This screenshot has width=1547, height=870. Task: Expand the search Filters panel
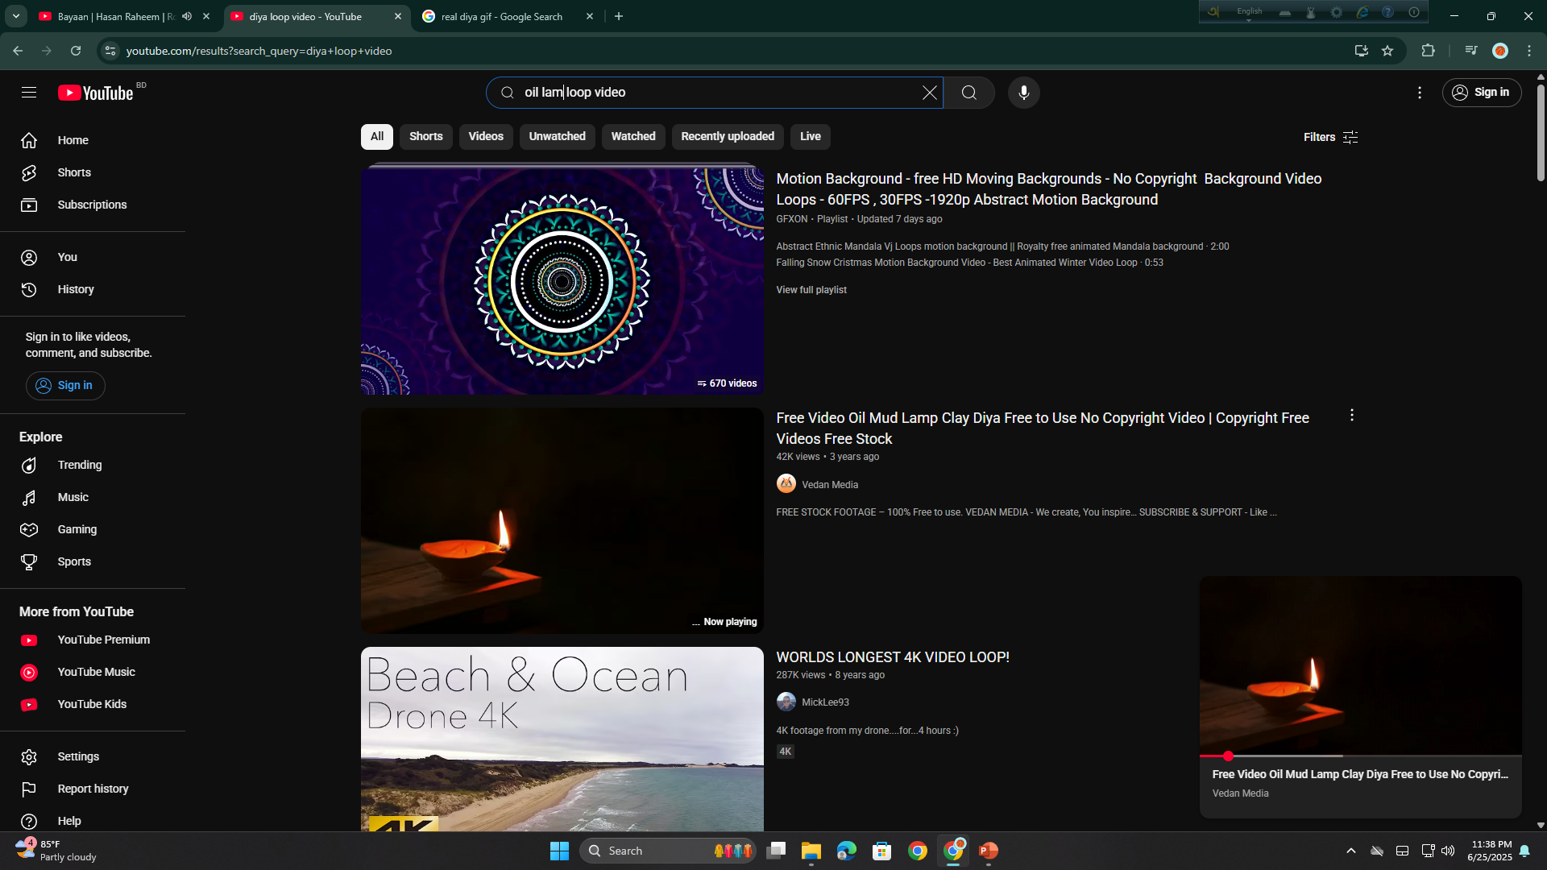click(x=1331, y=137)
